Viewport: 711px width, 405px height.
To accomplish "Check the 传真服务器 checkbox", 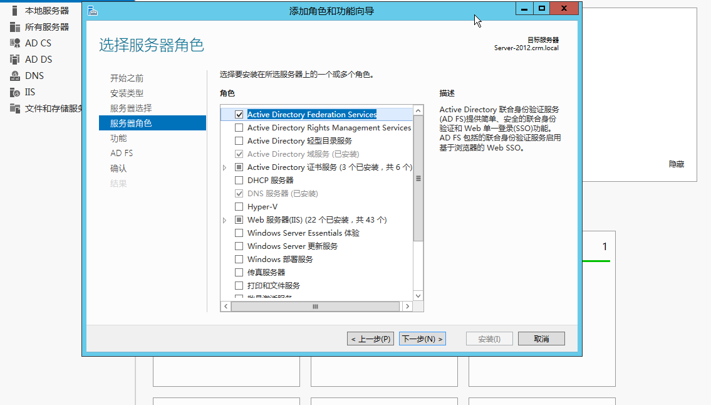I will click(239, 273).
